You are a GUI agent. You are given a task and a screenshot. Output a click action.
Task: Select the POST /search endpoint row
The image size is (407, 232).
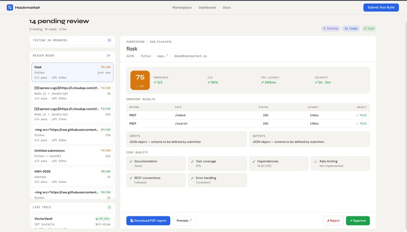(248, 124)
